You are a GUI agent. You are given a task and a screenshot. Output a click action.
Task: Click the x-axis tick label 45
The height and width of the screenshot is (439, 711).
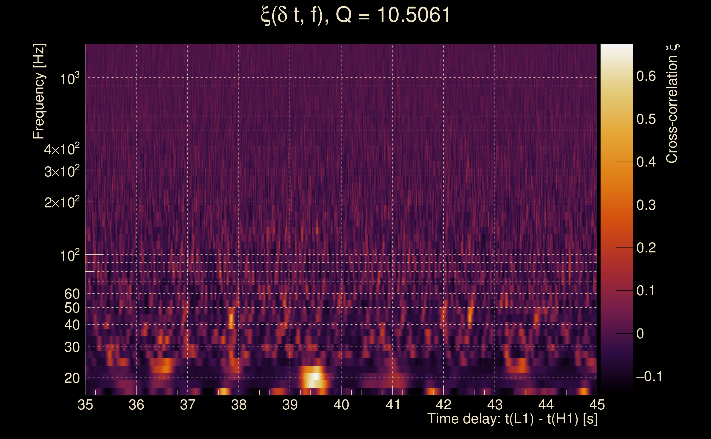[x=597, y=404]
